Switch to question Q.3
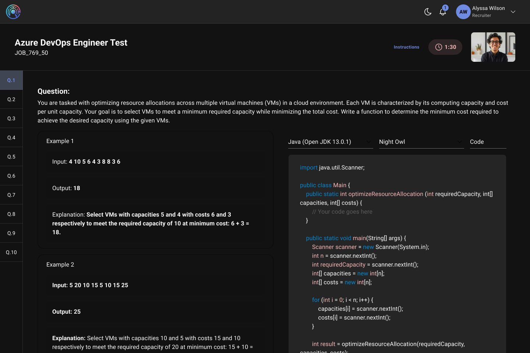Image resolution: width=530 pixels, height=353 pixels. pos(11,118)
